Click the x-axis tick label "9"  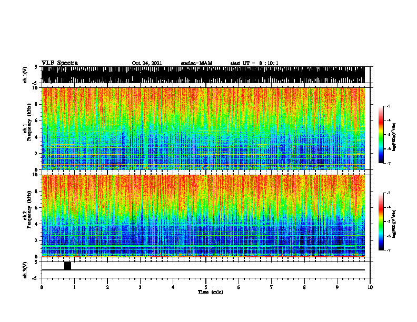point(337,287)
